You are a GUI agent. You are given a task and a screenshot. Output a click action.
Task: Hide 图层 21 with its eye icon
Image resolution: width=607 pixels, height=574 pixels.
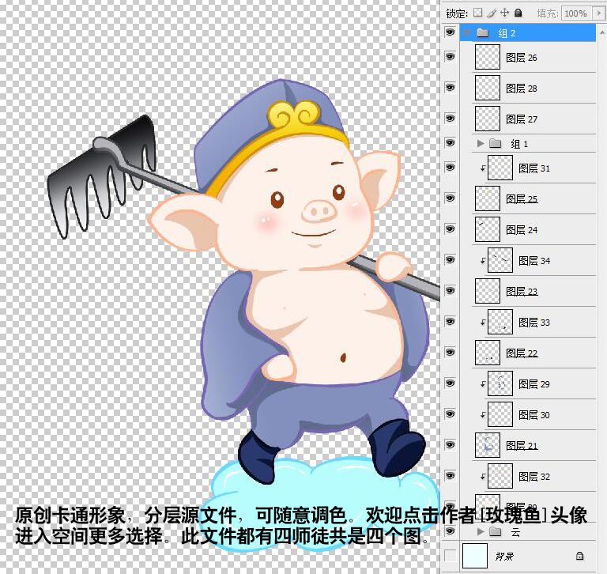coord(450,444)
